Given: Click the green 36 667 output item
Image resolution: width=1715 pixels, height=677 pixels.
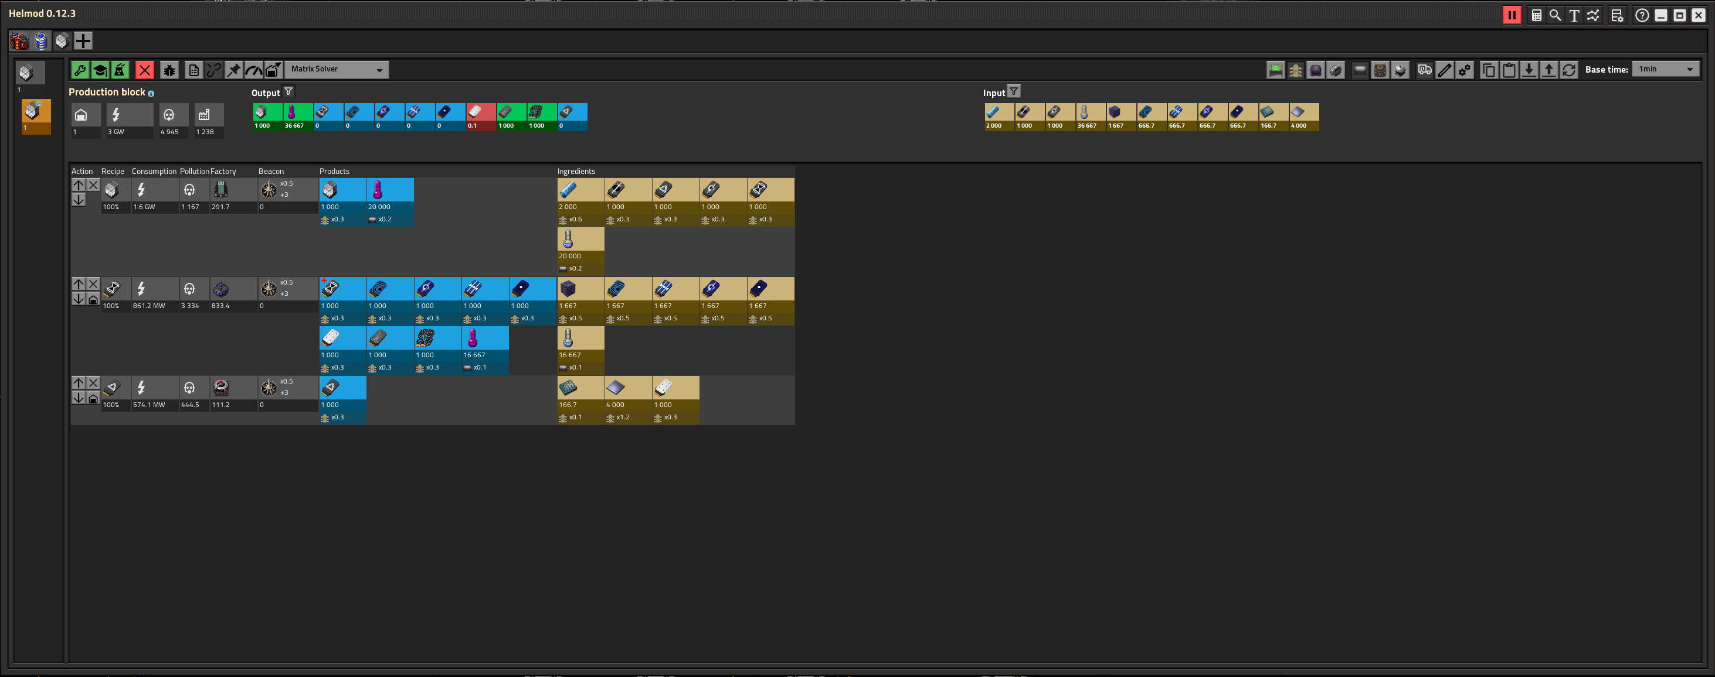Looking at the screenshot, I should [x=298, y=117].
